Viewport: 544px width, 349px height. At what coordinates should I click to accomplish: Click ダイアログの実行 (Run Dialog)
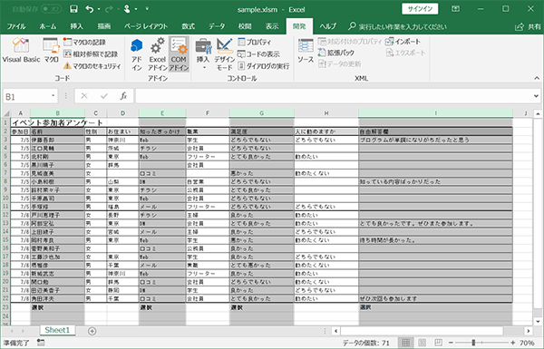(264, 66)
